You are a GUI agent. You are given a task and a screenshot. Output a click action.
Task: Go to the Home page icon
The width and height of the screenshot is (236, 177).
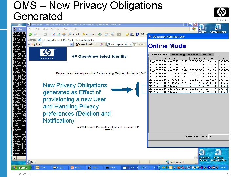(64, 34)
